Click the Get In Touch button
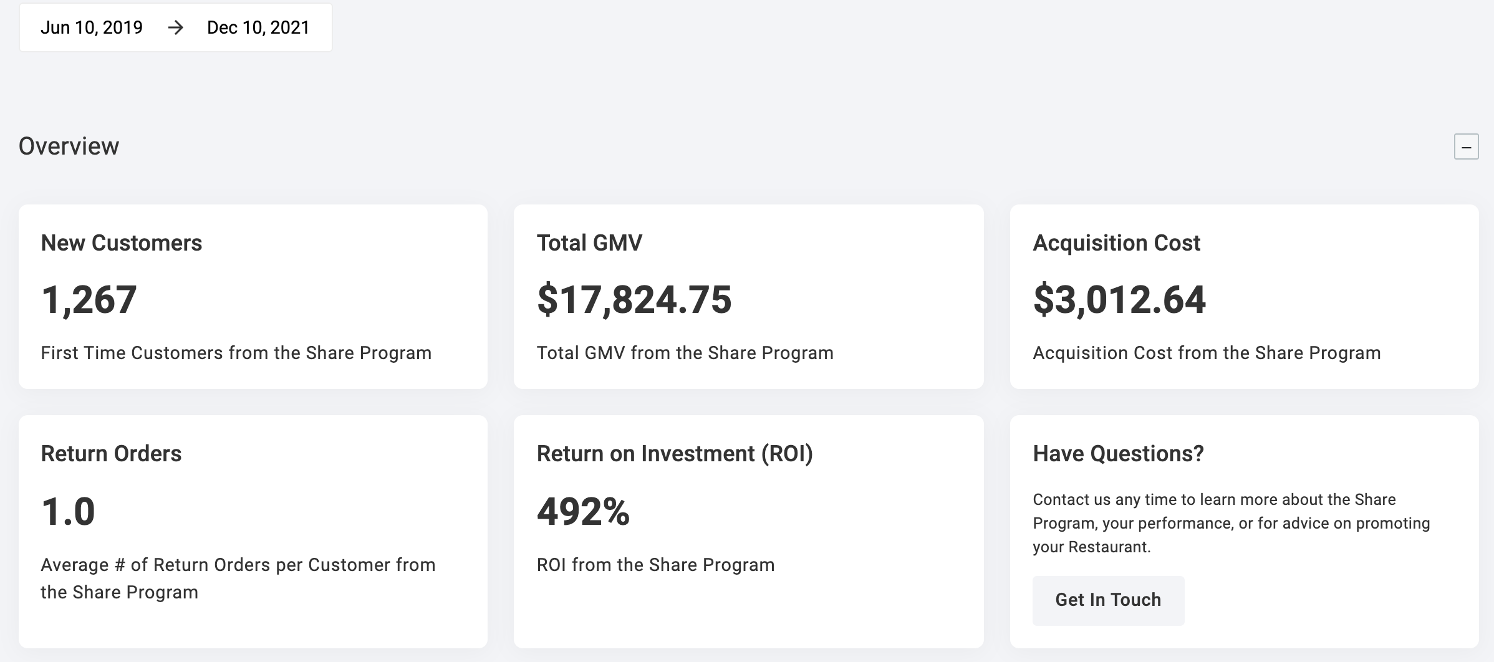The width and height of the screenshot is (1494, 662). [x=1108, y=600]
